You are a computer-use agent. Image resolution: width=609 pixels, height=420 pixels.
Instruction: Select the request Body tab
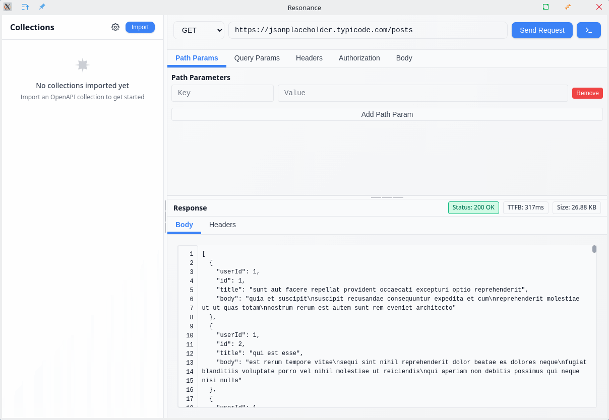(404, 58)
